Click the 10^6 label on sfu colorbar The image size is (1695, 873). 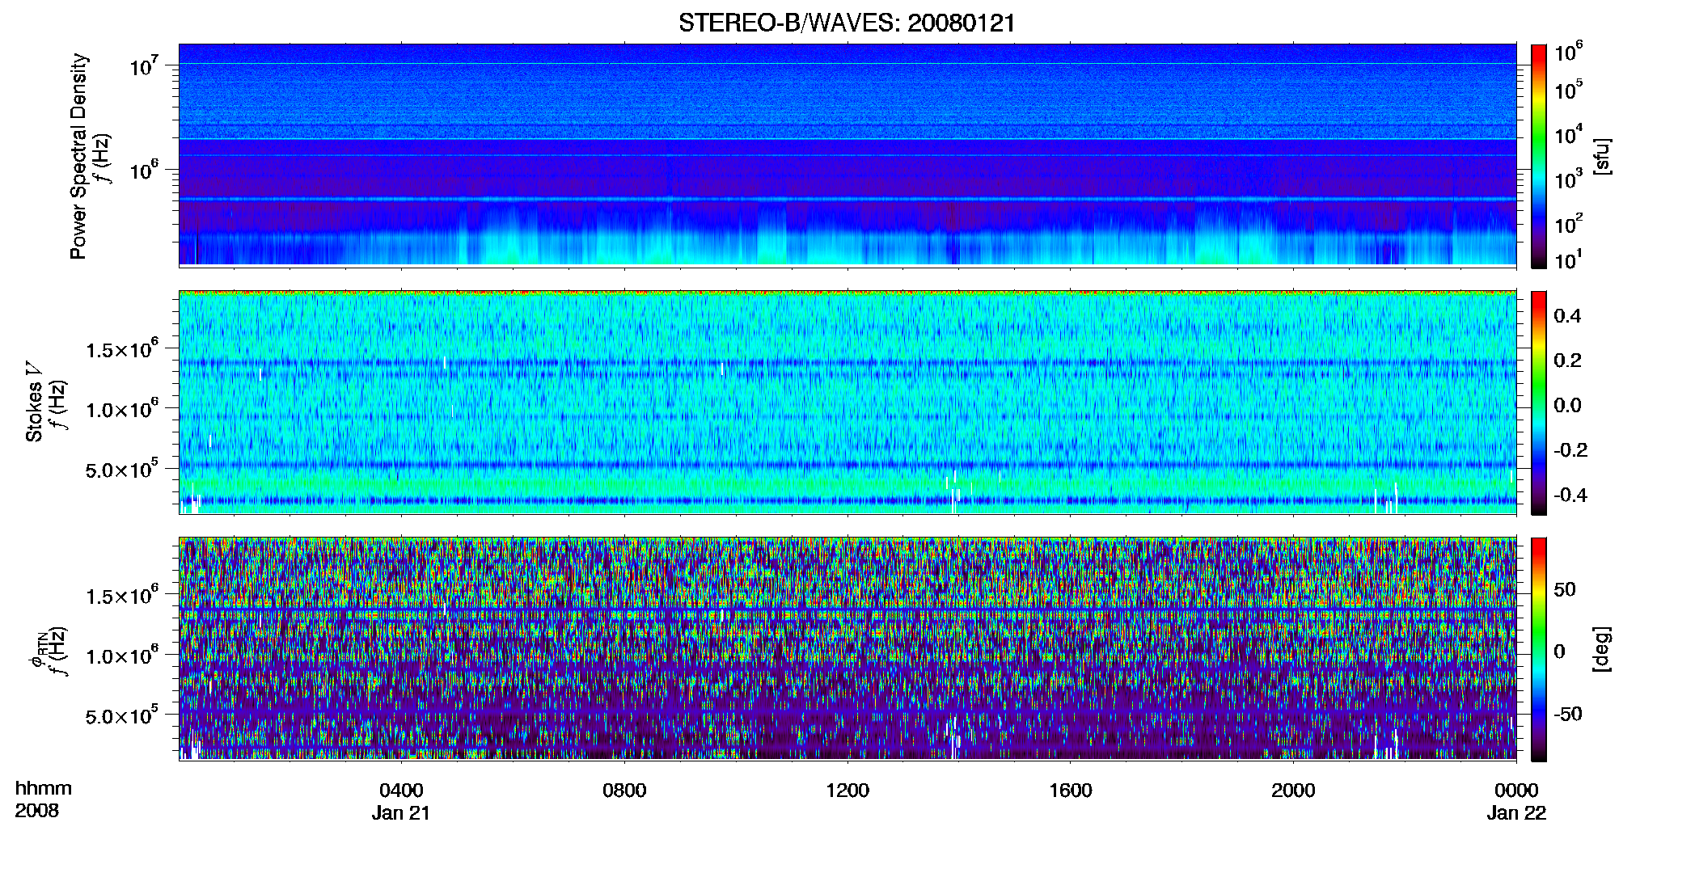tap(1569, 52)
